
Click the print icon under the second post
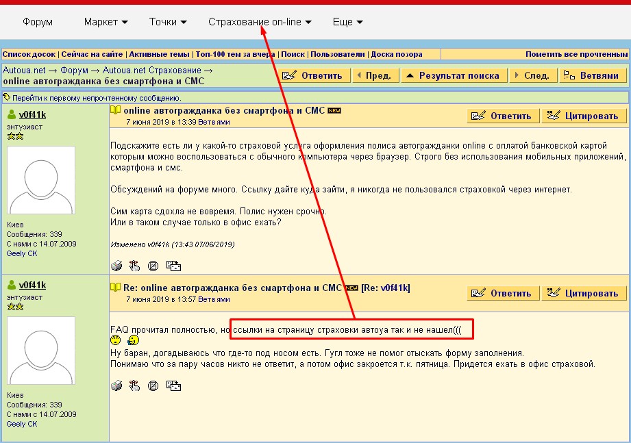116,386
